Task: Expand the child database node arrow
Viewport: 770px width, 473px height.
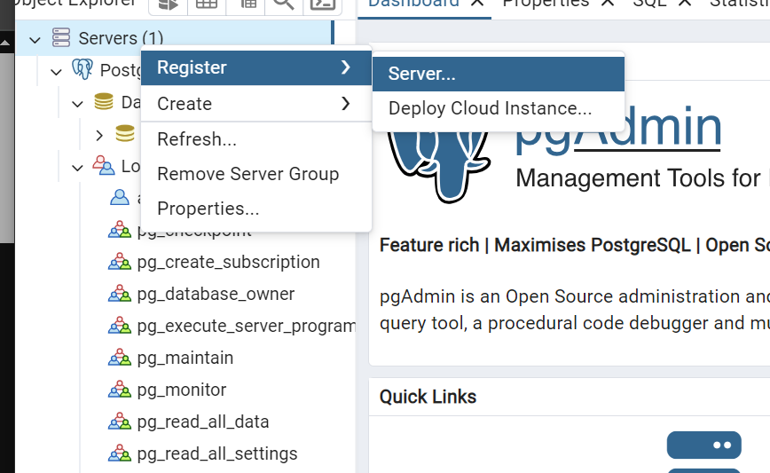Action: [99, 135]
